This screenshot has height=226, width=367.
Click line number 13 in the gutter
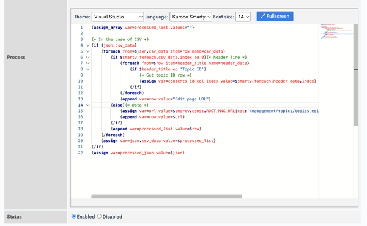[80, 99]
